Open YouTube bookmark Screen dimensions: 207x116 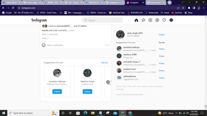point(177,13)
